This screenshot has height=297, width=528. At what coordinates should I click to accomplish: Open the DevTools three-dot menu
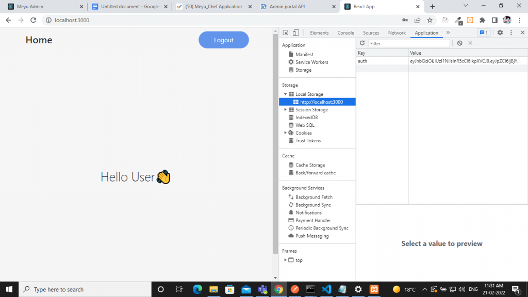[511, 32]
